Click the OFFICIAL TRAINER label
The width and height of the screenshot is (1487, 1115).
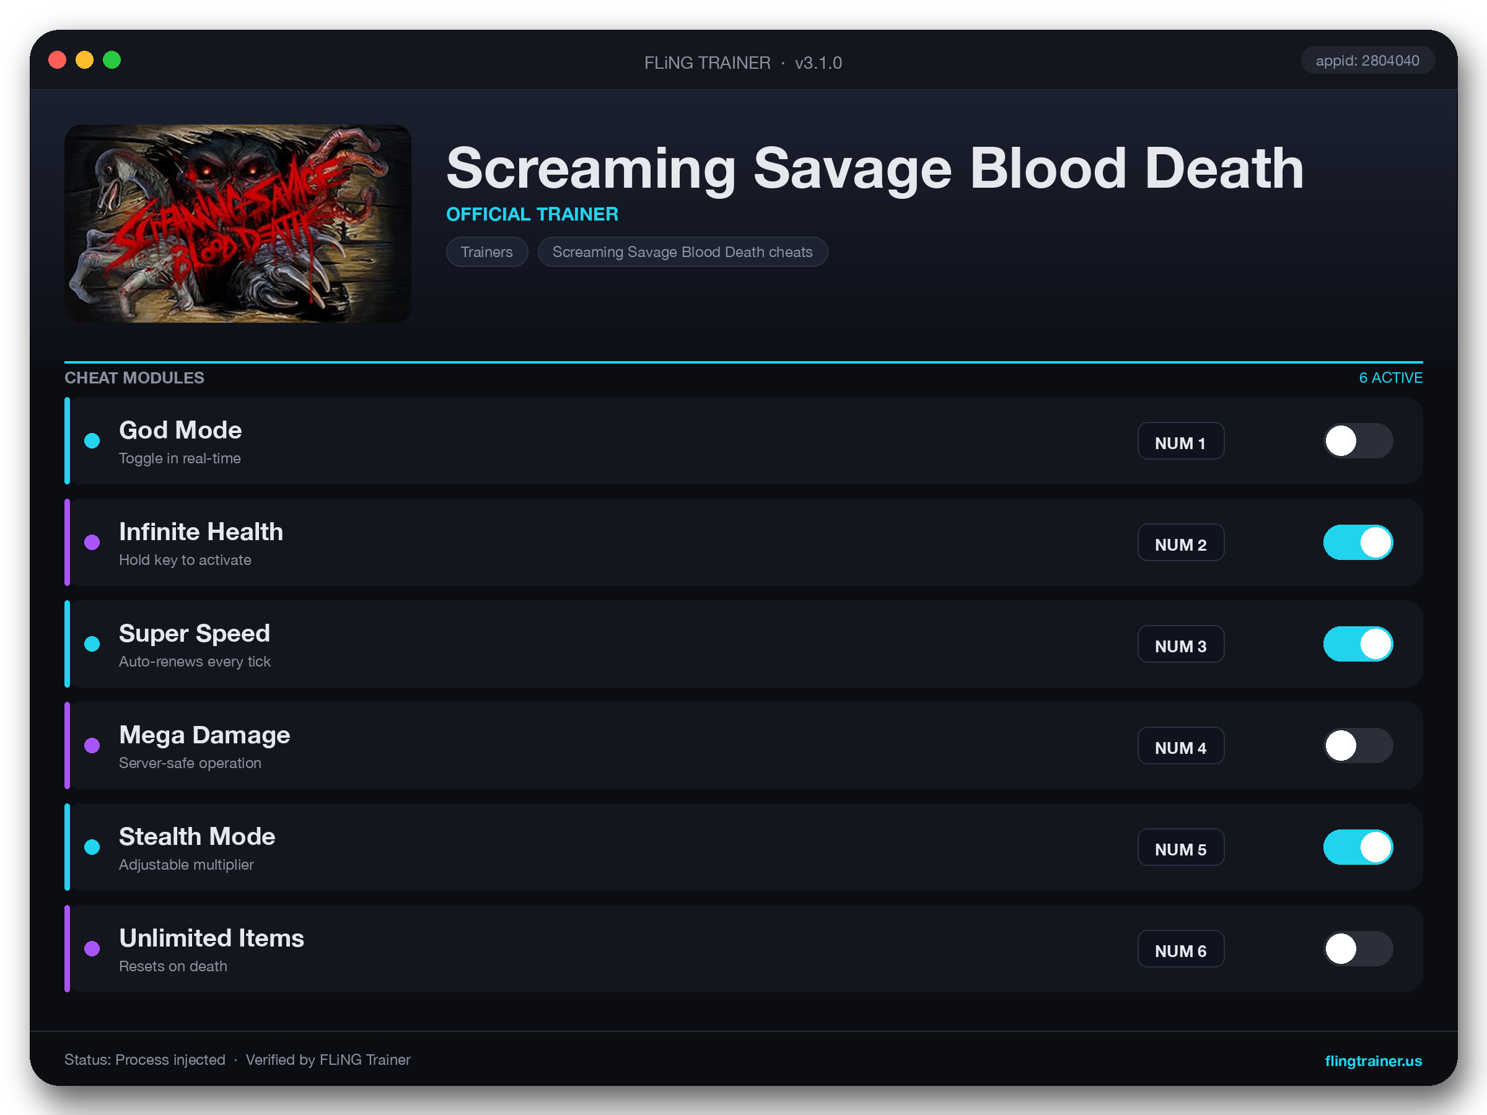pyautogui.click(x=532, y=214)
